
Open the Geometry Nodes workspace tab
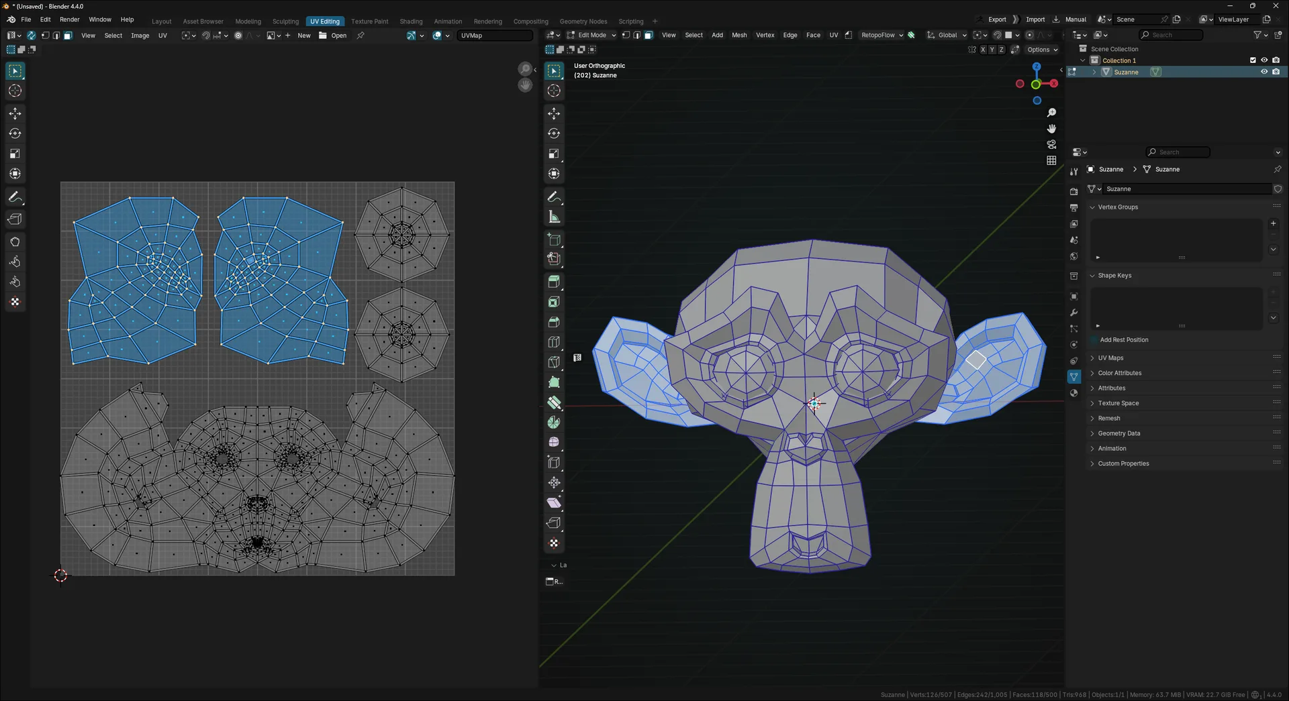[x=583, y=21]
